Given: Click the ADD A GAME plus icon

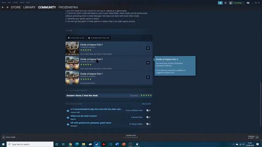Looking at the screenshot, I should pyautogui.click(x=4, y=137).
